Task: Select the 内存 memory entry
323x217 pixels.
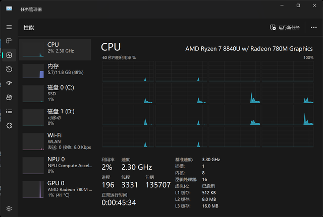Action: pos(55,69)
